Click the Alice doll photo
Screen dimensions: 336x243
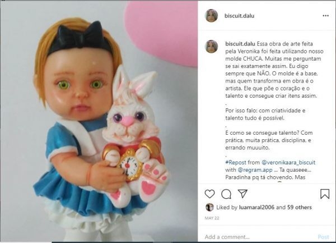pyautogui.click(x=99, y=121)
